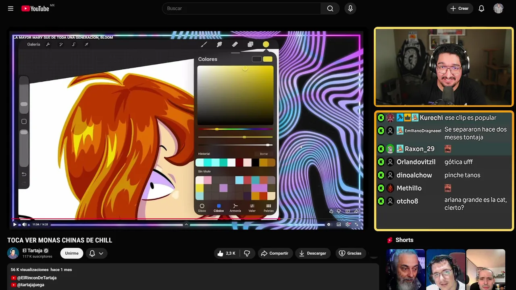Open El Tartaja channel name
Image resolution: width=516 pixels, height=290 pixels.
[x=33, y=251]
